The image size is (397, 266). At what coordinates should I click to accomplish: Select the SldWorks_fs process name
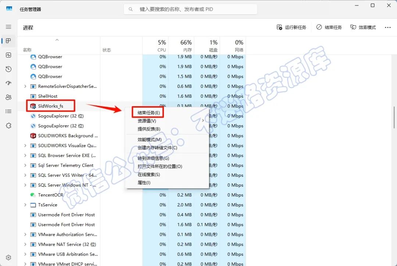(51, 106)
